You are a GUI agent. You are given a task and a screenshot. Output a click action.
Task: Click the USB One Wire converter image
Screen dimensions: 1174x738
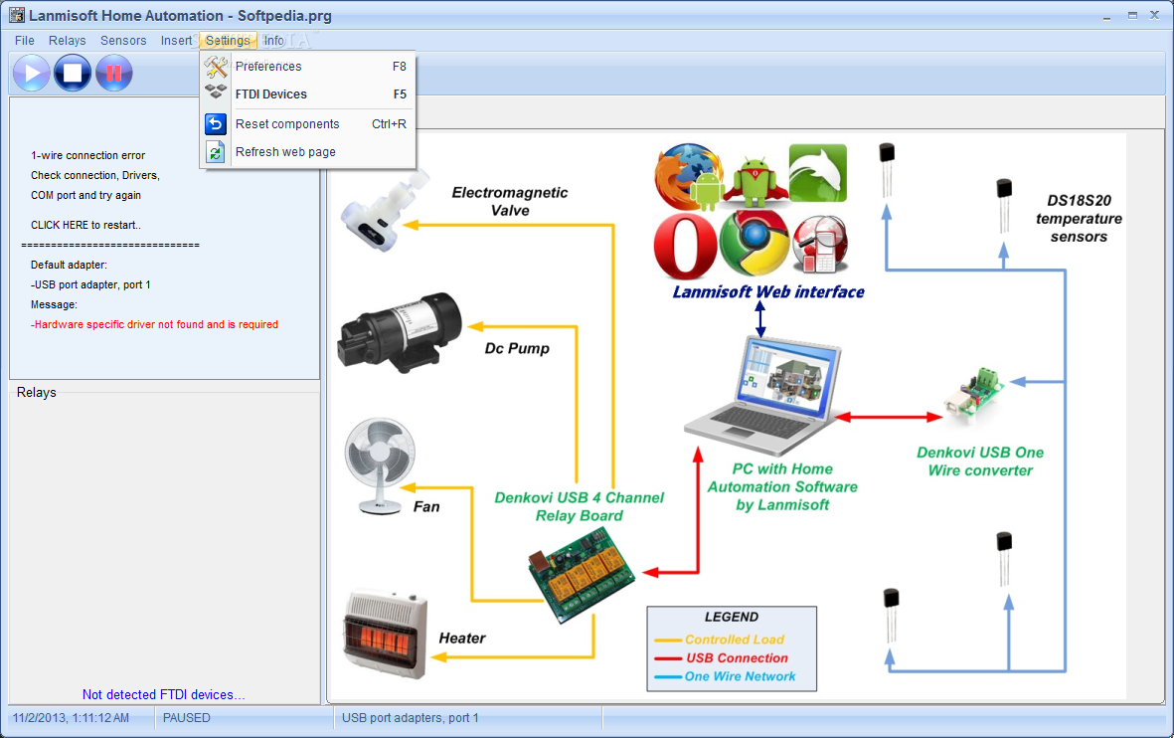(974, 395)
